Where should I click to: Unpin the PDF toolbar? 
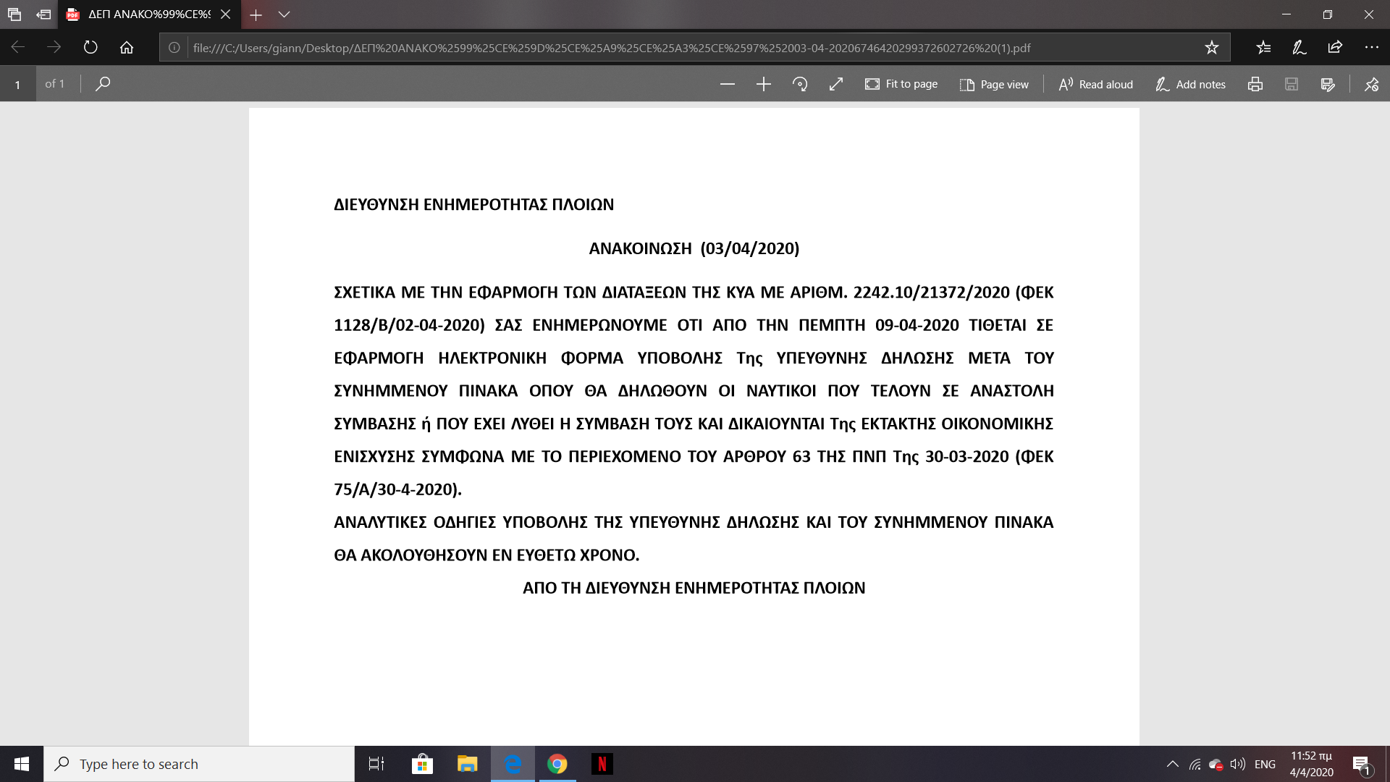[x=1372, y=84]
